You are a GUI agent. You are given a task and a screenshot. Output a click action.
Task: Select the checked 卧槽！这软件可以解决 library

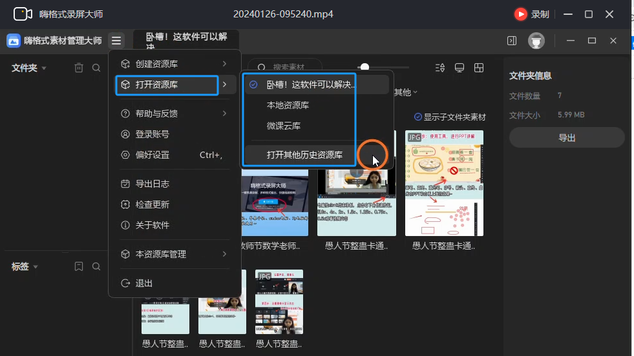317,84
